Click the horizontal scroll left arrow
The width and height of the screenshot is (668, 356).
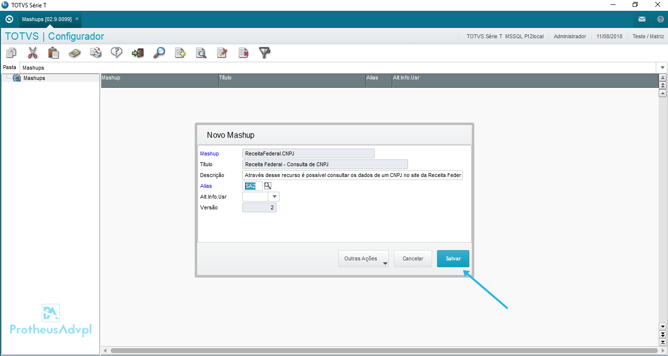104,351
